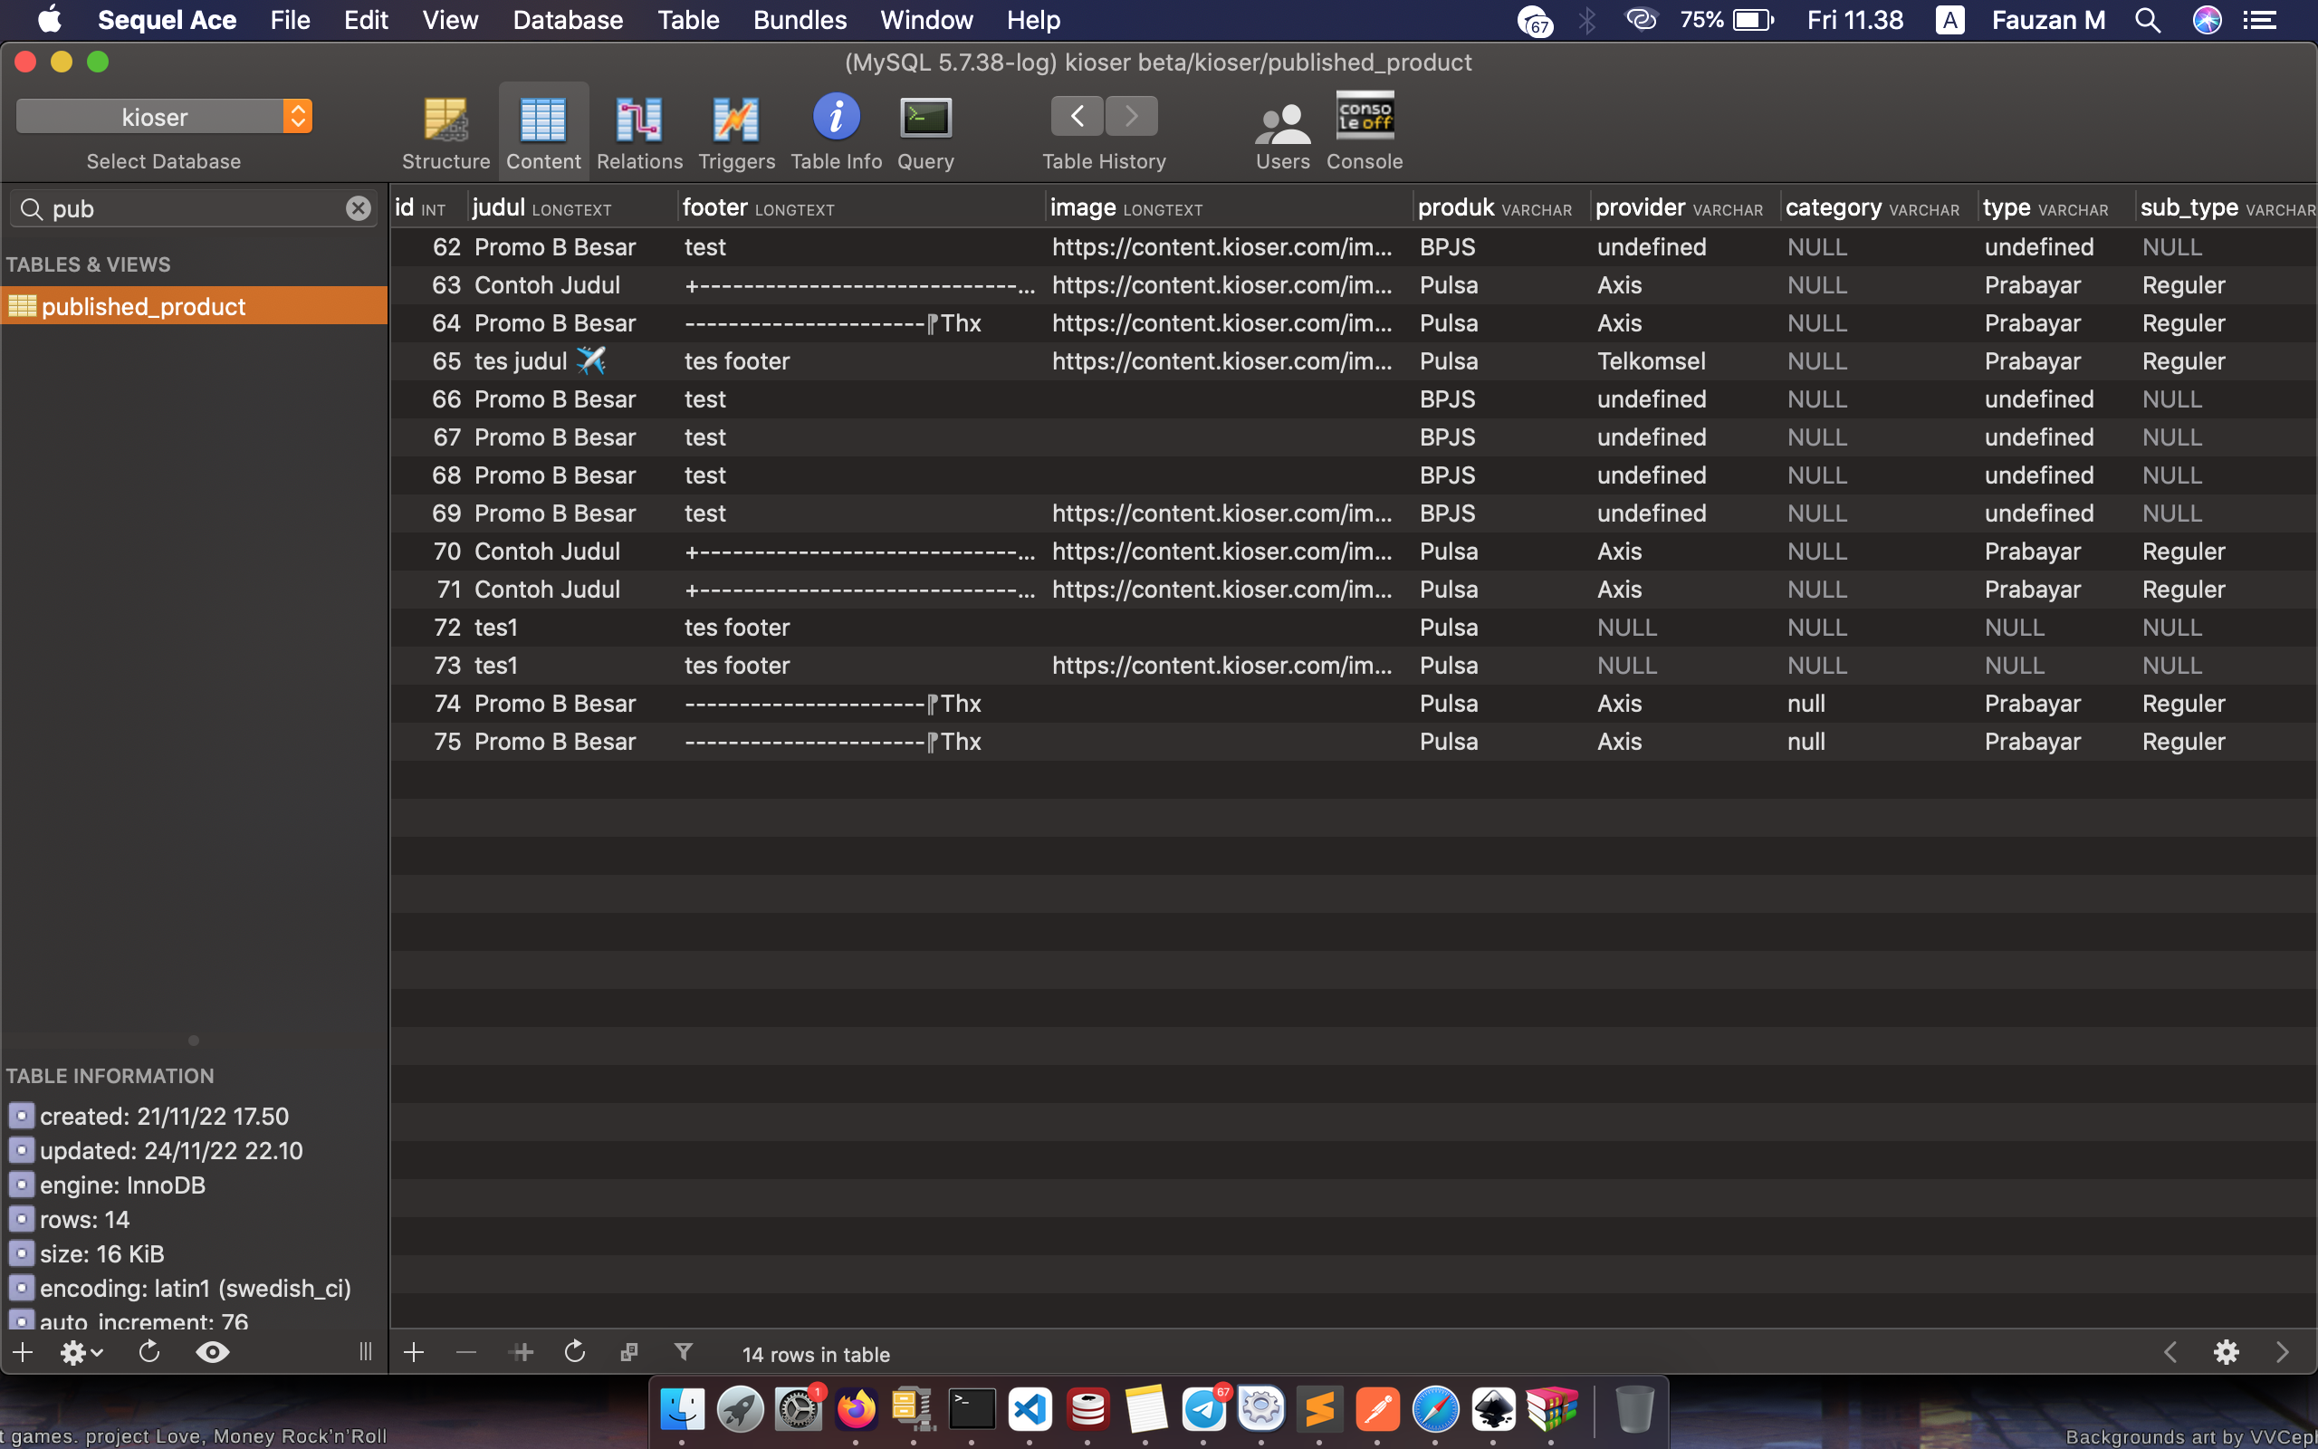Image resolution: width=2318 pixels, height=1449 pixels.
Task: Open the Window menu
Action: [926, 20]
